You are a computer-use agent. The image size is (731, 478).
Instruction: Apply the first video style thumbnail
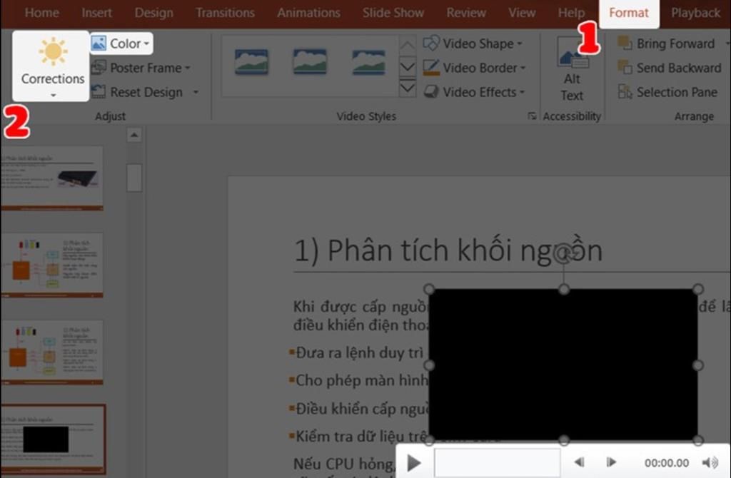tap(251, 62)
